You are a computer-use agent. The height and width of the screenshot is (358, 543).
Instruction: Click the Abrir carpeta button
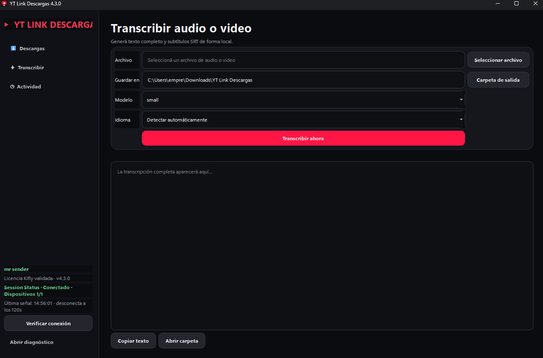182,341
